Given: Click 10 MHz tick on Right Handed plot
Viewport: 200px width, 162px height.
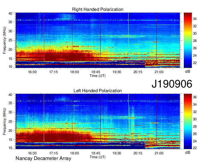Looking at the screenshot, I should coord(10,67).
